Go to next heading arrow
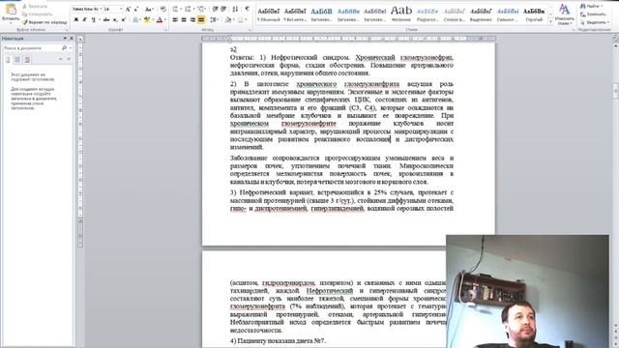The height and width of the screenshot is (348, 619). pos(69,60)
